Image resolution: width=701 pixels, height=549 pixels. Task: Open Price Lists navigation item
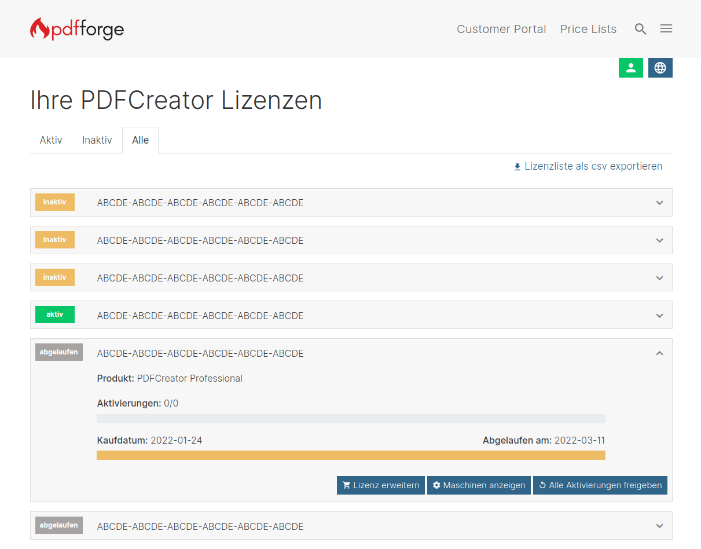pos(588,29)
